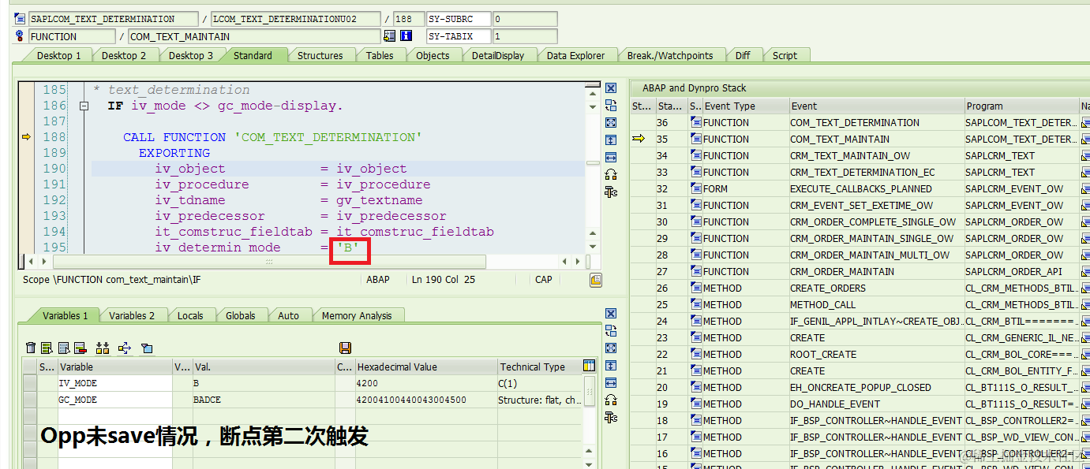Open the Memory Analysis tab
Viewport: 1090px width, 469px height.
point(357,315)
